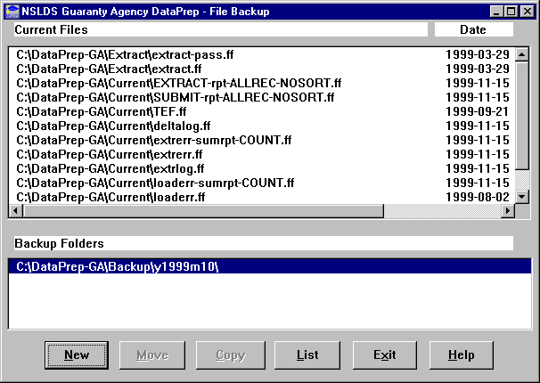Image resolution: width=540 pixels, height=383 pixels.
Task: Select loaderr-sumrpt-COUNT.ff in file list
Action: point(262,183)
